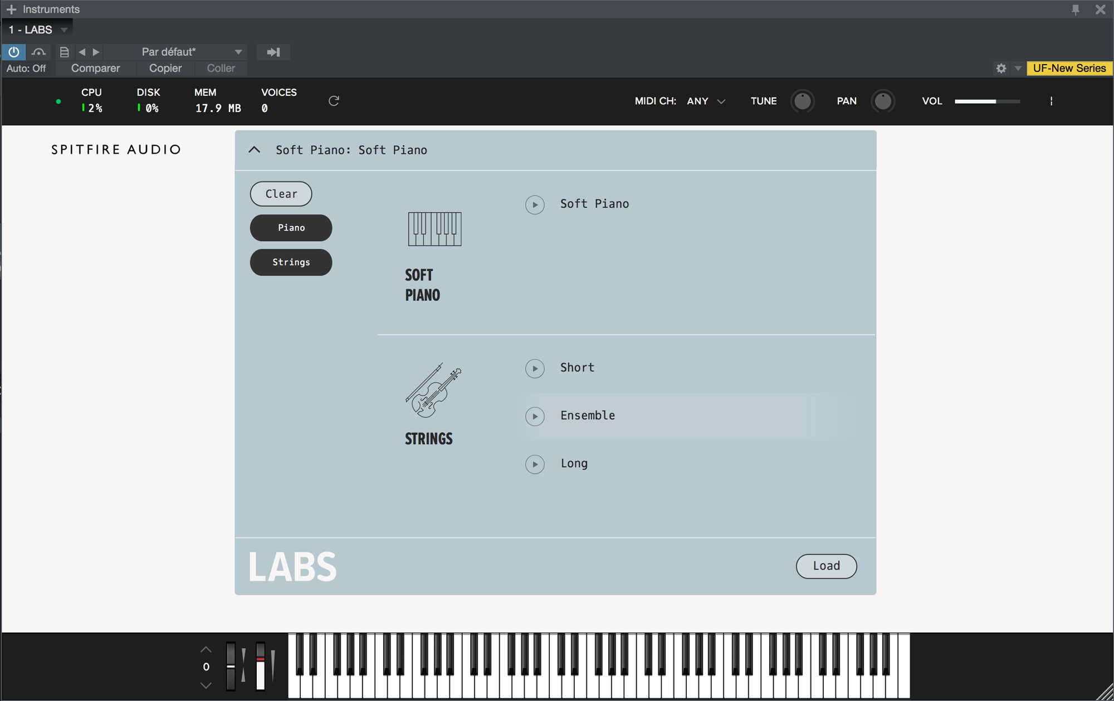Go to the previous preset arrow
Image resolution: width=1114 pixels, height=701 pixels.
coord(81,52)
